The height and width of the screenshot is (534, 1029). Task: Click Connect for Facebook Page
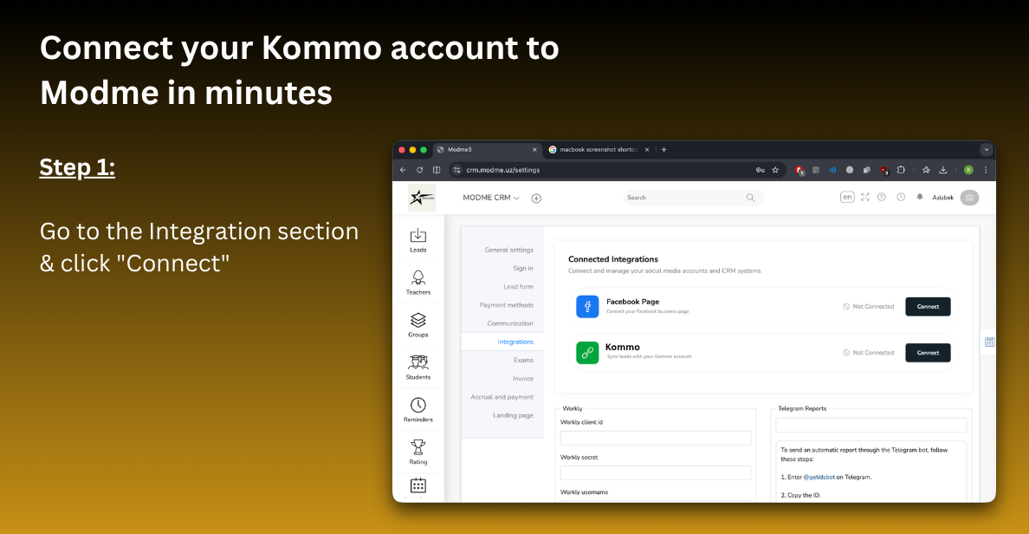[928, 307]
